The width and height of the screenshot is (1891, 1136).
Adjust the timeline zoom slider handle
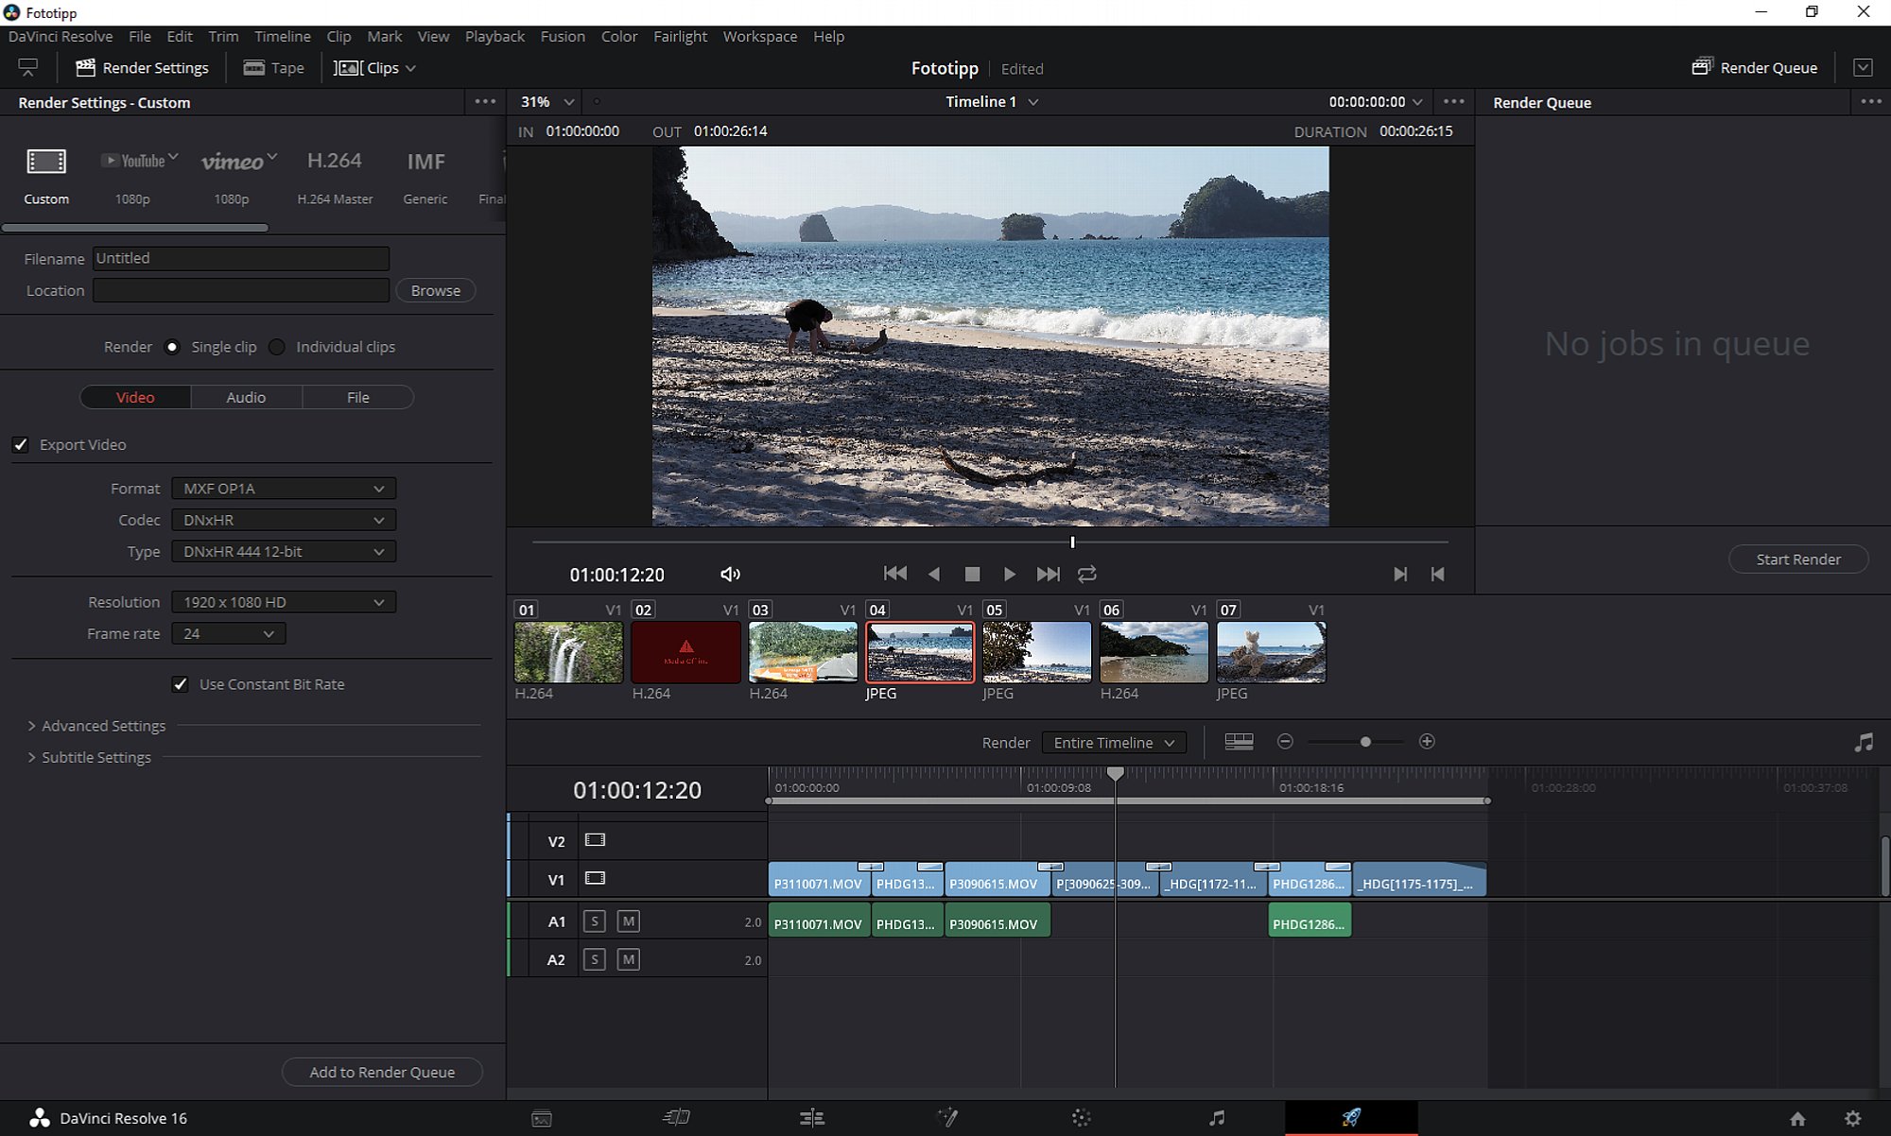[x=1365, y=742]
